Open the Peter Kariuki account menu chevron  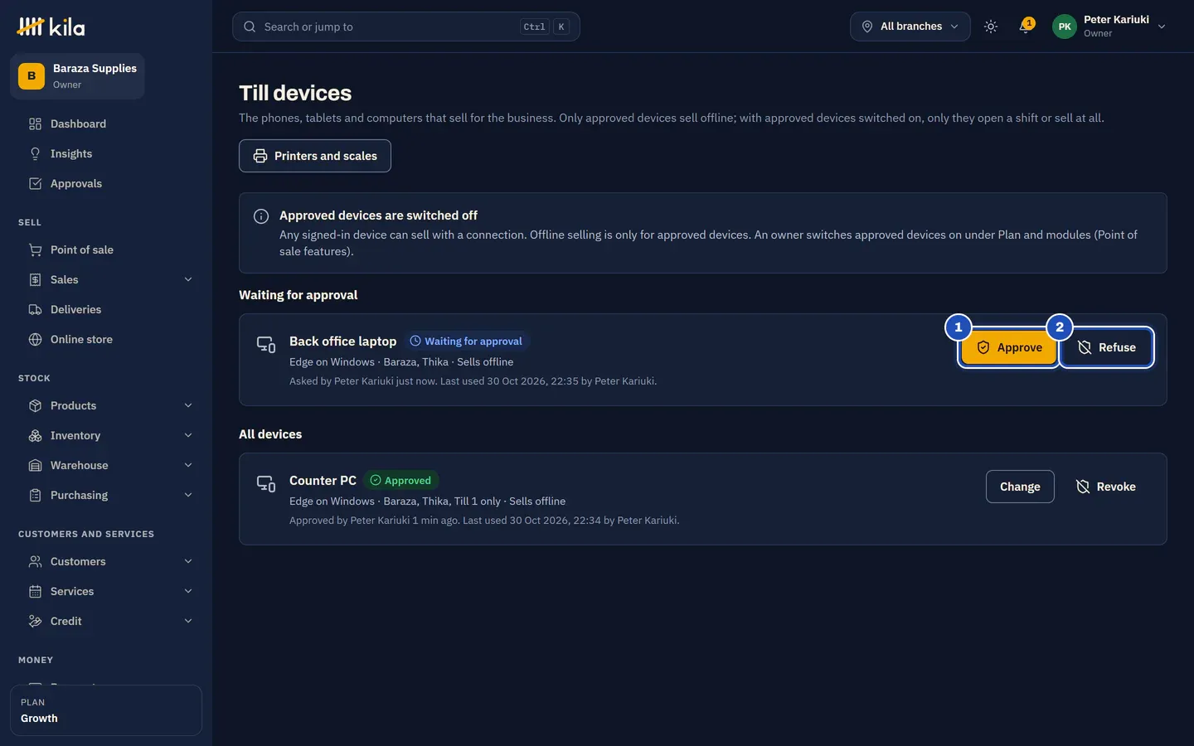[1162, 27]
